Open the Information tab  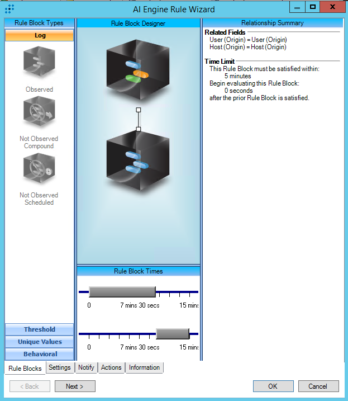pyautogui.click(x=144, y=367)
